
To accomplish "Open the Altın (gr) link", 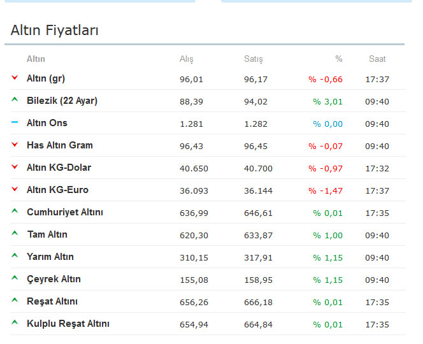I will click(x=46, y=78).
